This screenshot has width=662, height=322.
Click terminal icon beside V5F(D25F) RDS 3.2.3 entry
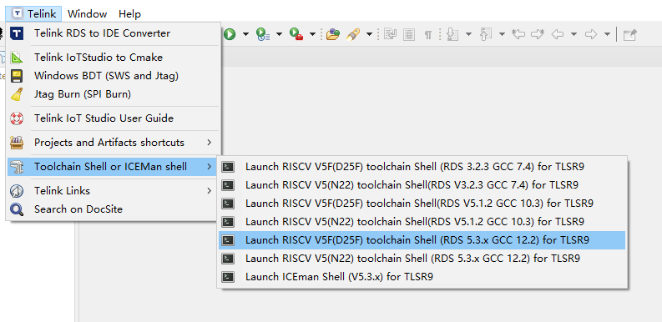228,167
